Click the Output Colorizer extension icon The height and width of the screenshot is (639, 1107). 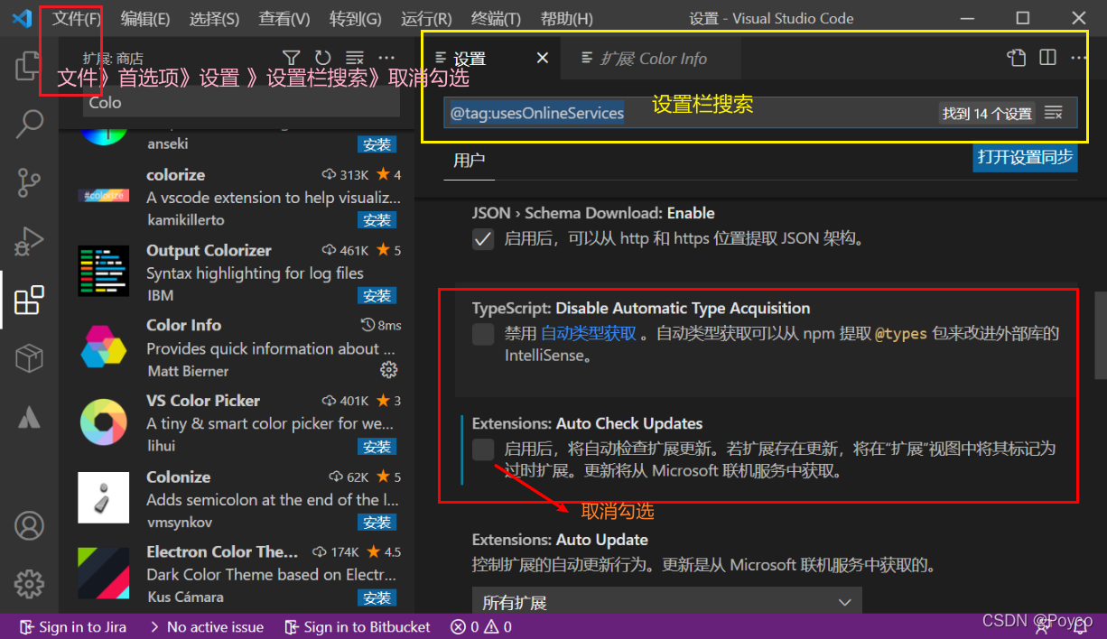104,272
